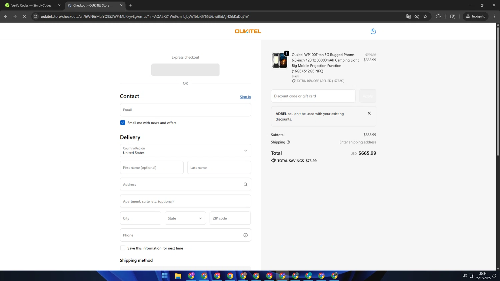Click the shipping info question mark icon

288,142
